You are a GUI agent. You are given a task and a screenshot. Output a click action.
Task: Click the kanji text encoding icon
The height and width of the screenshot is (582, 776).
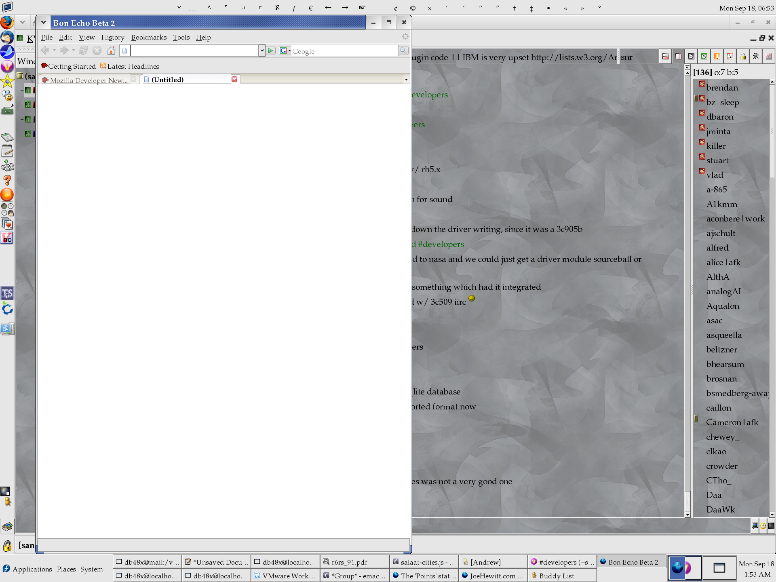(756, 57)
